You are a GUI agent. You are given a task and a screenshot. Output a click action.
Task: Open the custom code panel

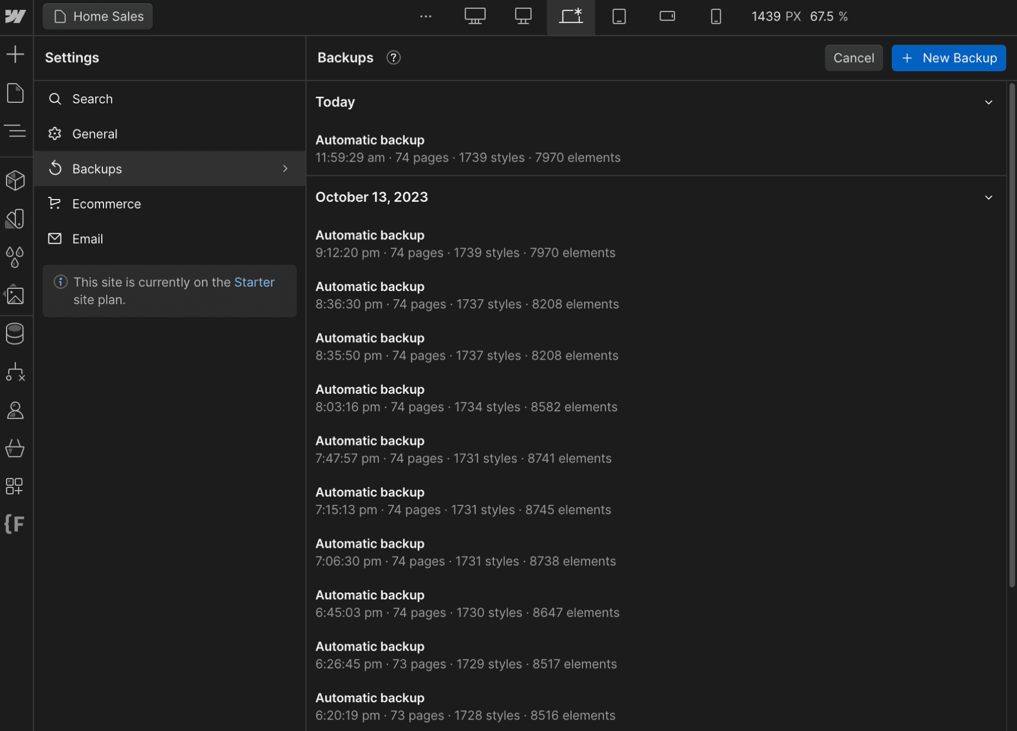pyautogui.click(x=15, y=524)
